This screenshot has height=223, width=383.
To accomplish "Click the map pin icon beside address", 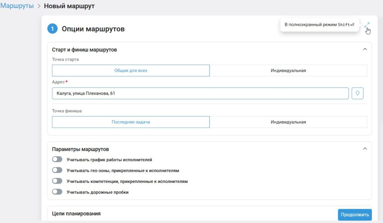I will (358, 93).
